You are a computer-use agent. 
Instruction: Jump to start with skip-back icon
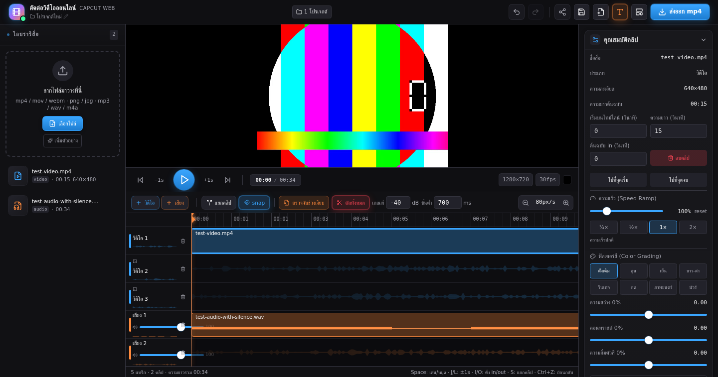(x=141, y=180)
